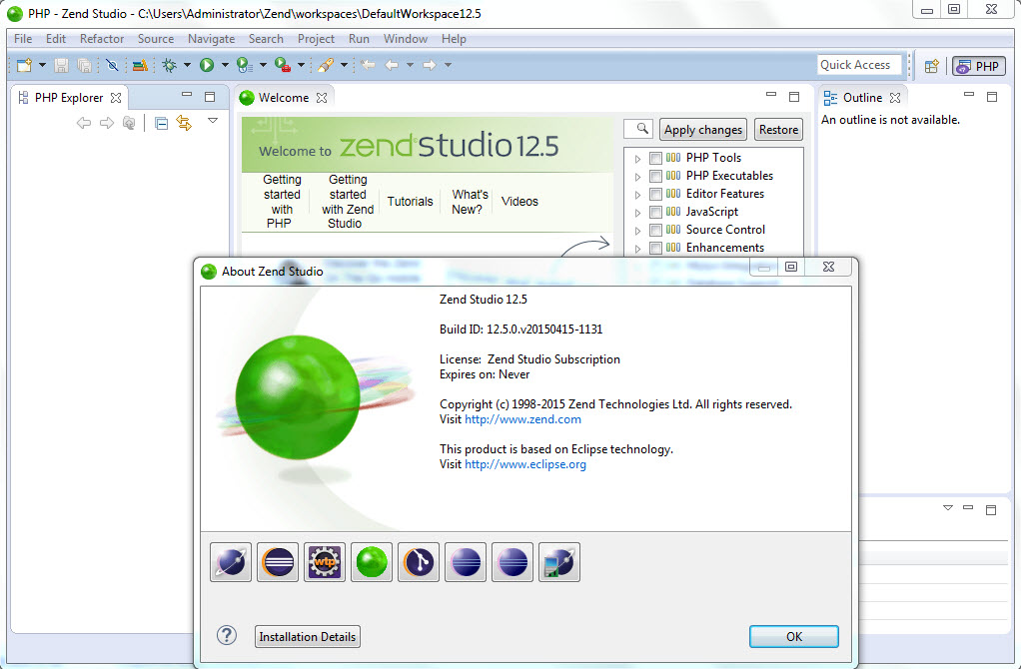Select the What's New? tab
Screen dimensions: 1021x669
click(x=470, y=202)
